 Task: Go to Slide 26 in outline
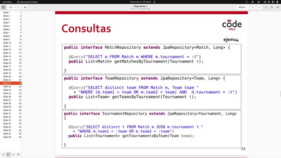[x=11, y=97]
